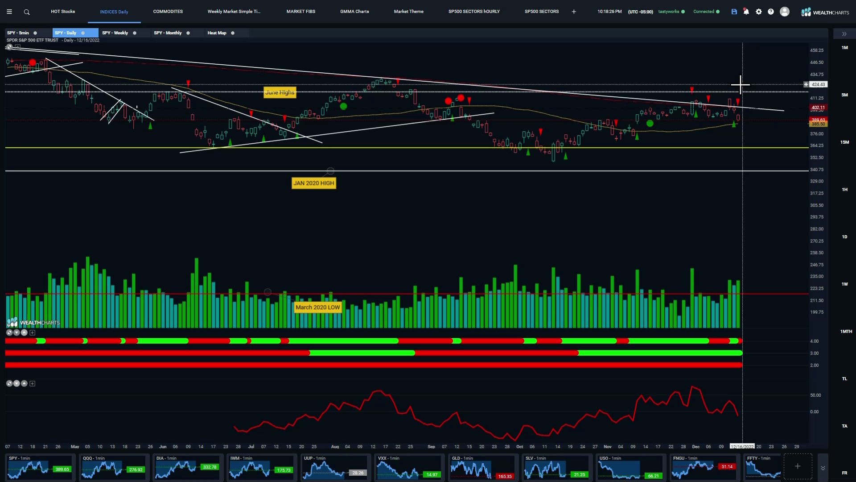The image size is (856, 482).
Task: Select the 1MTH timeframe in the right sidebar
Action: pos(846,332)
